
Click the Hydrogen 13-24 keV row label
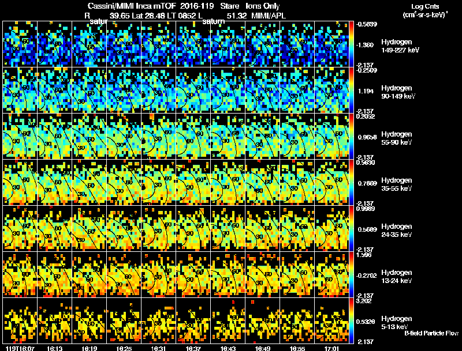pos(397,277)
